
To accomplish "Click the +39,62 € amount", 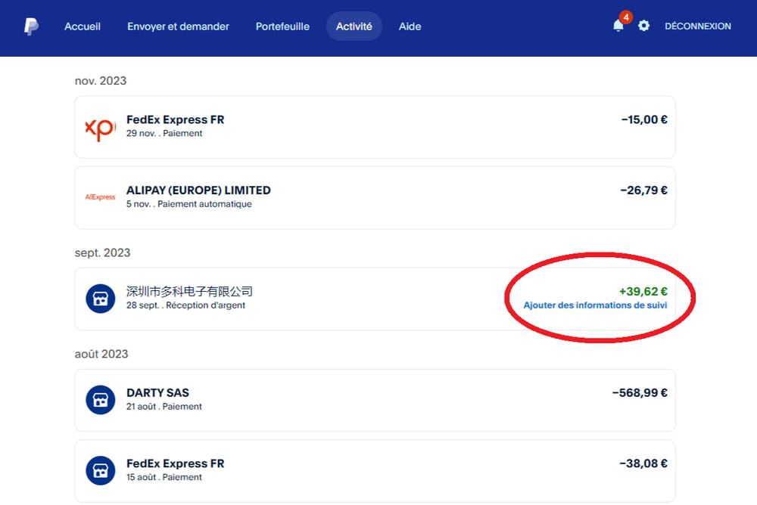I will [x=643, y=291].
